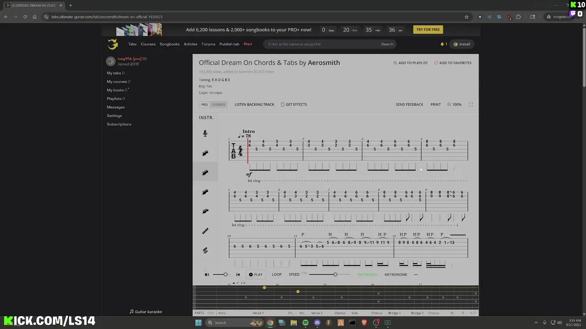586x329 pixels.
Task: Click the Ultimate Guitar logo
Action: pyautogui.click(x=113, y=44)
